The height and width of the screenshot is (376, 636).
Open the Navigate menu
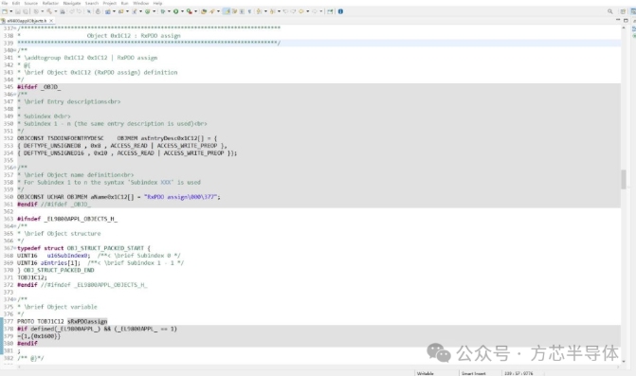72,3
